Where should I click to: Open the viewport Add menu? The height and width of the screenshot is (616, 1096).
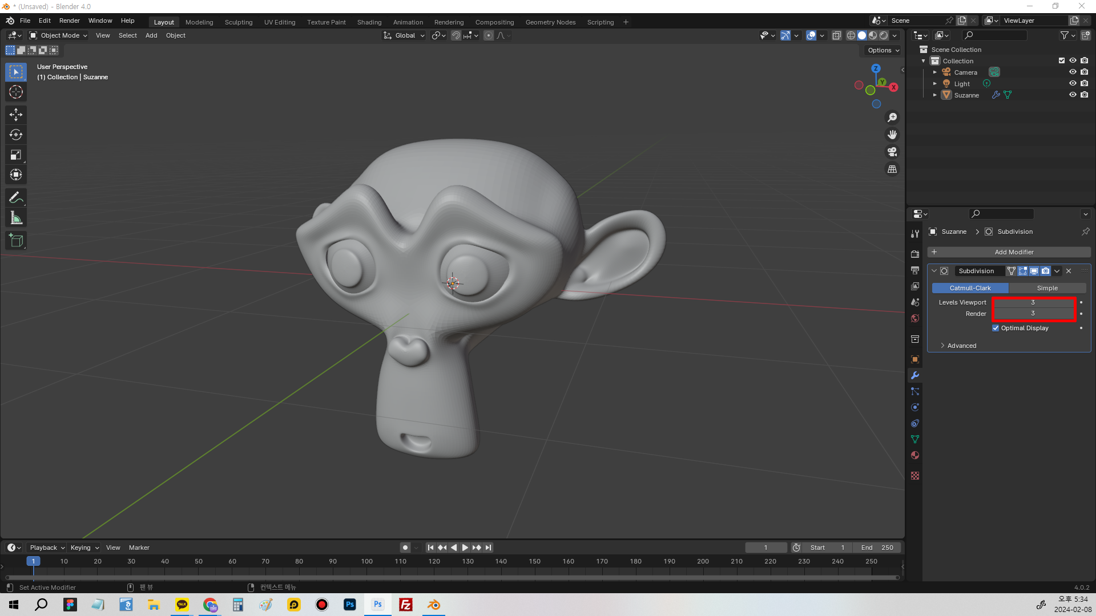[151, 35]
